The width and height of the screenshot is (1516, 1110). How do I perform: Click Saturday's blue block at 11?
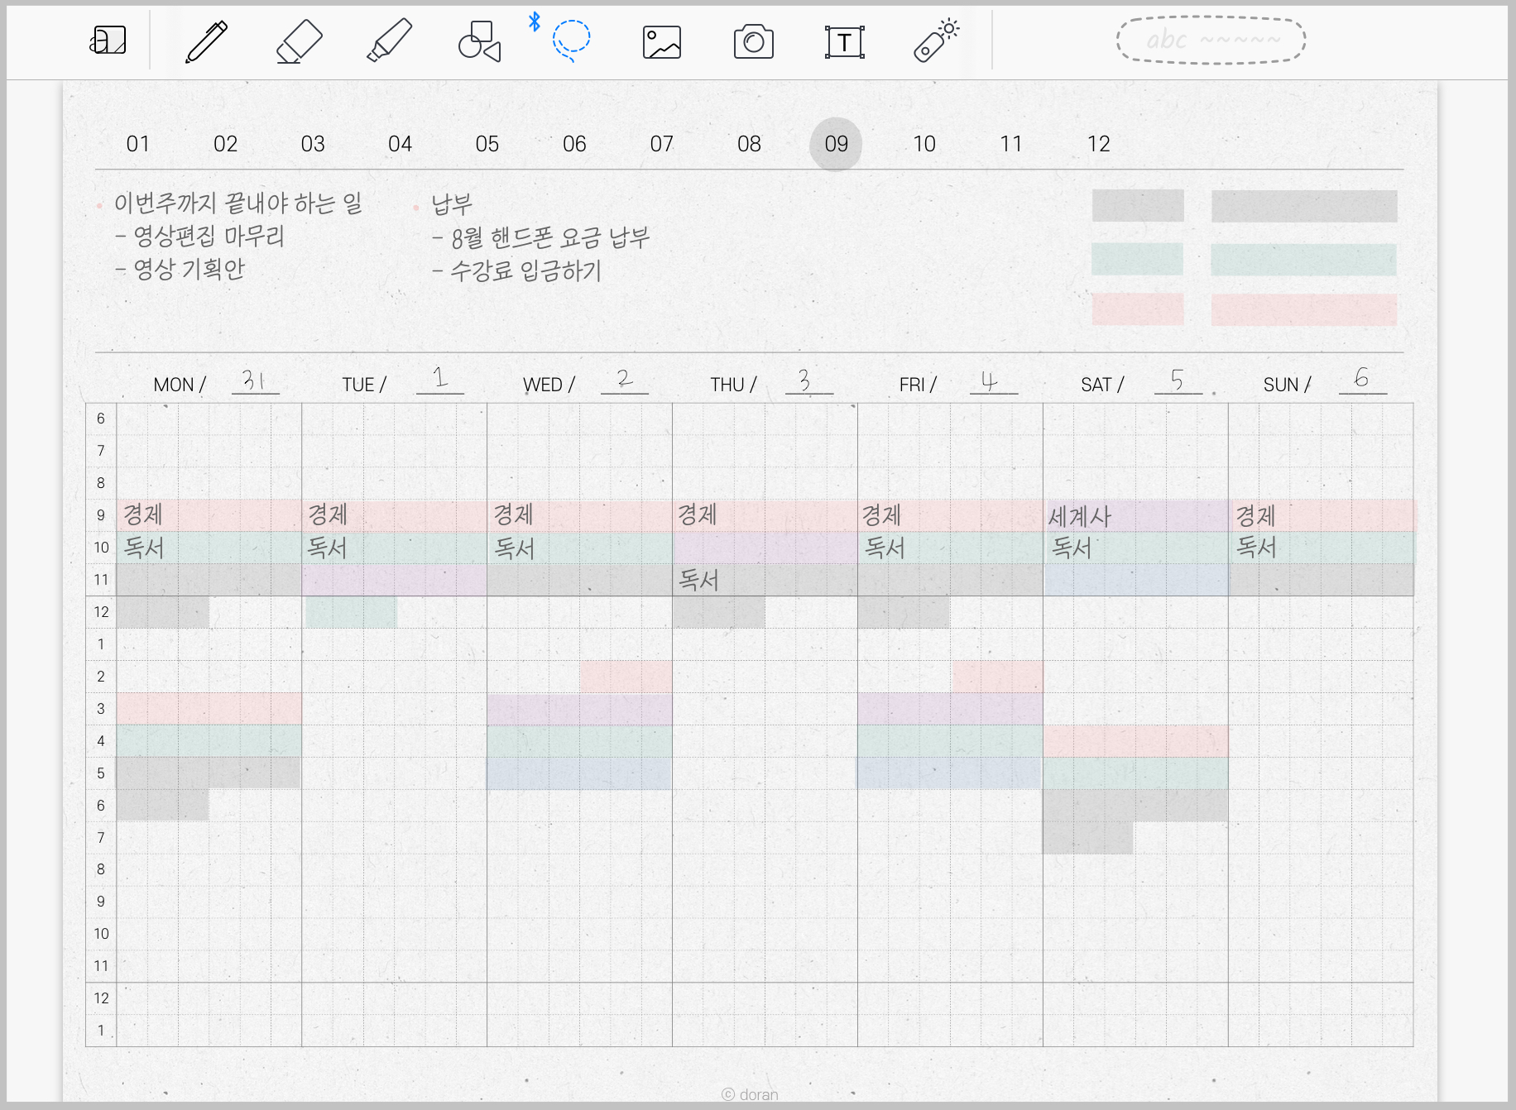(1136, 580)
